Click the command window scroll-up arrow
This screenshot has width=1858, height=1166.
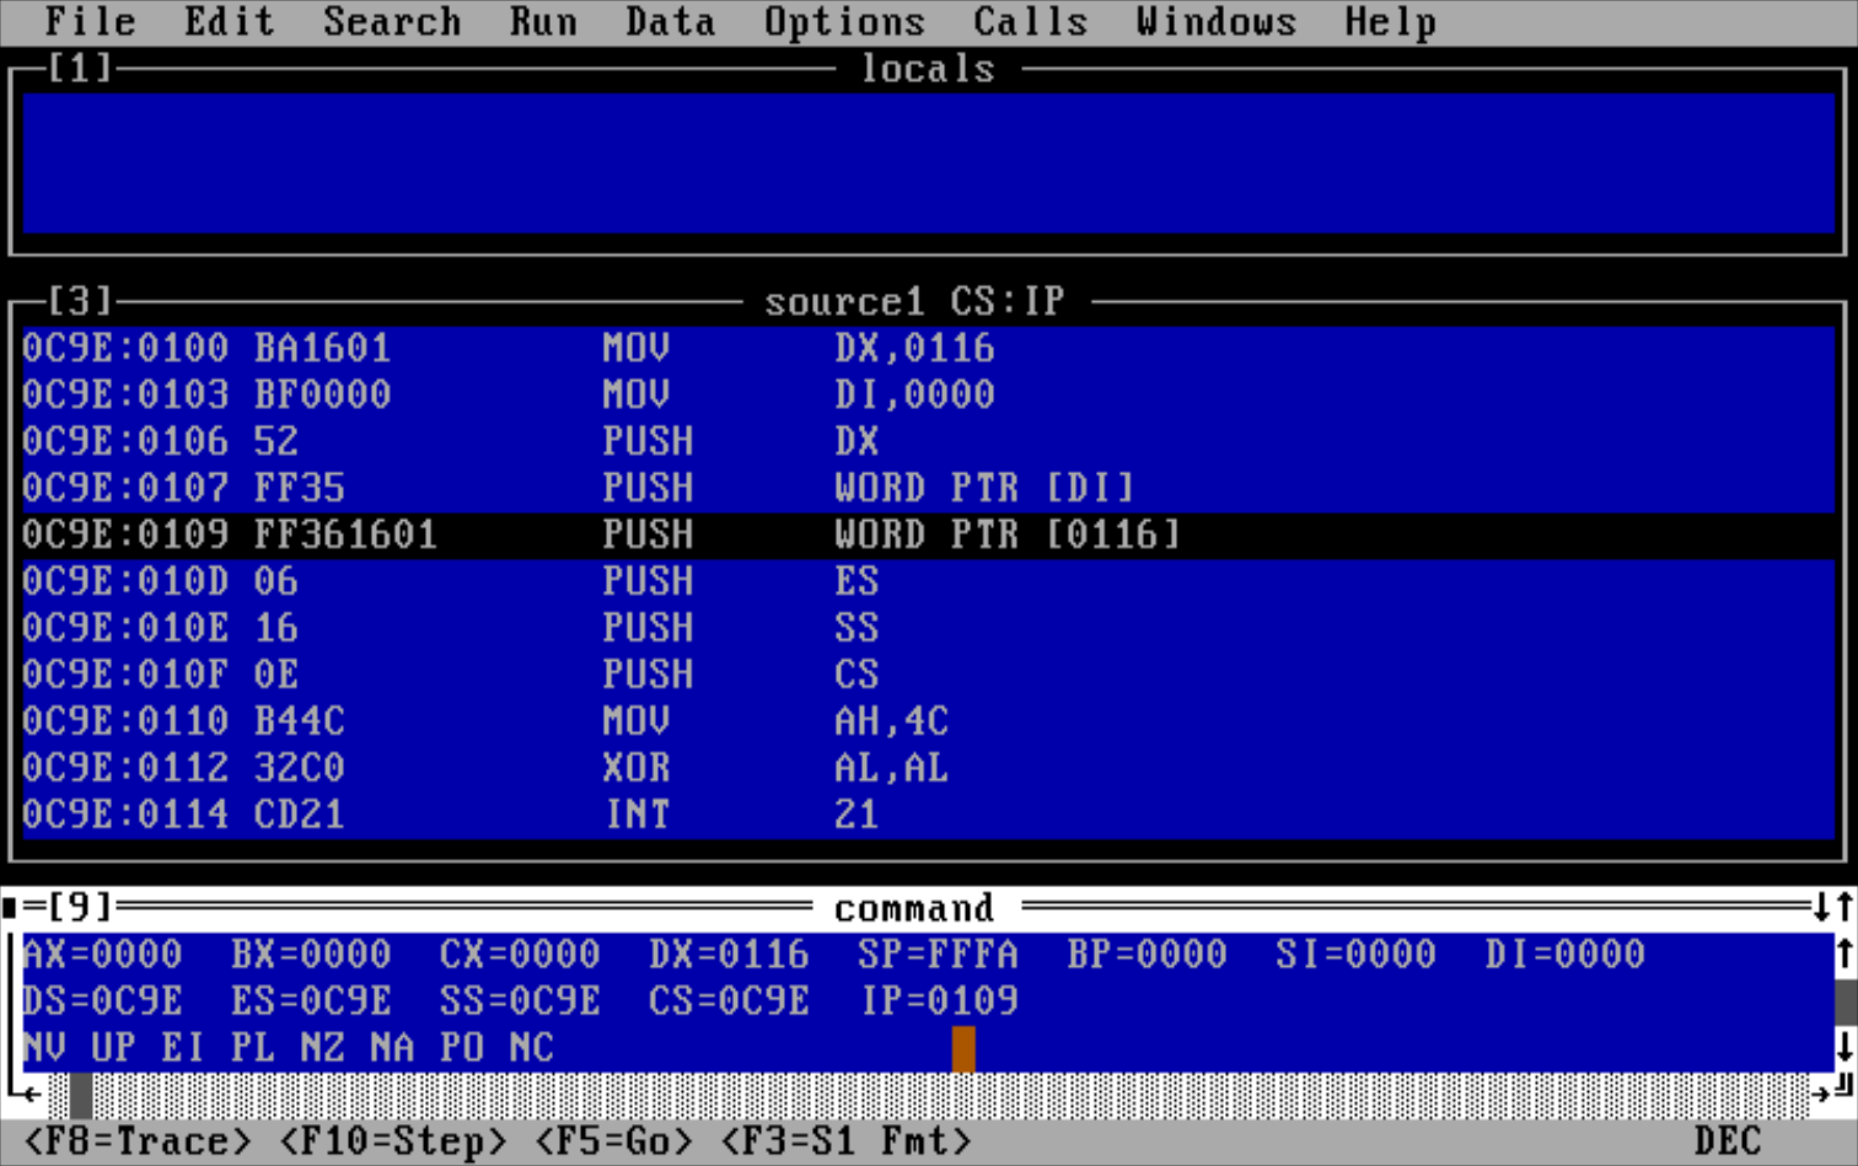click(1845, 954)
